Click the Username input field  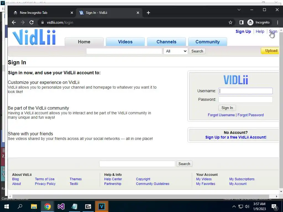click(x=245, y=91)
